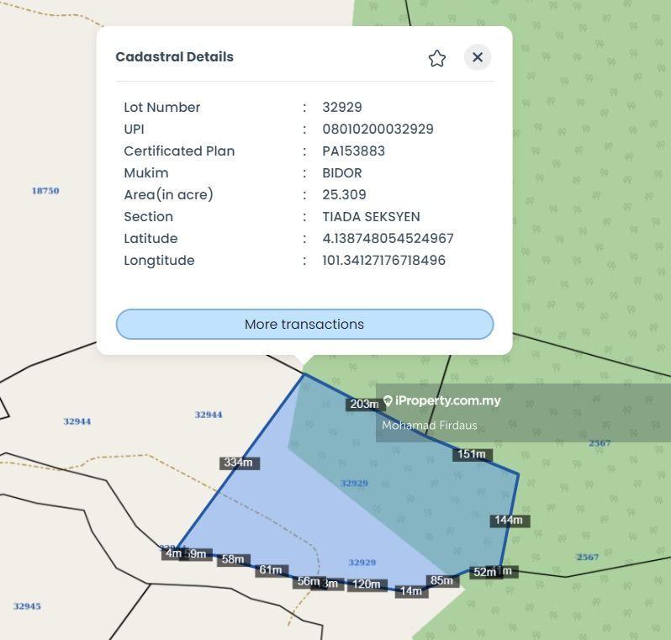Click the 85m boundary length label
The height and width of the screenshot is (640, 671).
[x=441, y=580]
